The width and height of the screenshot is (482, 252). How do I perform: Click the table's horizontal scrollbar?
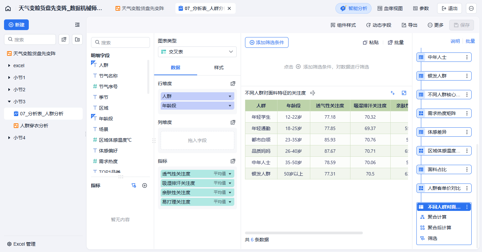coord(304,233)
